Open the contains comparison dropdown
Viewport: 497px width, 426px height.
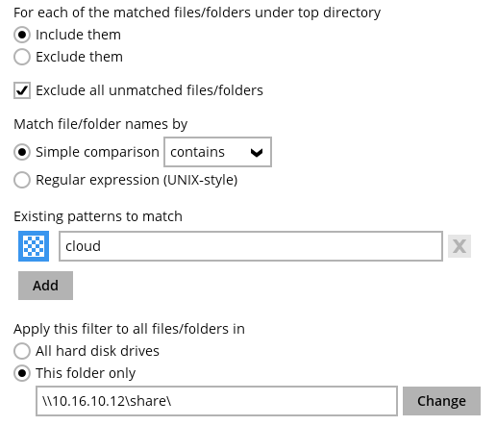tap(217, 152)
